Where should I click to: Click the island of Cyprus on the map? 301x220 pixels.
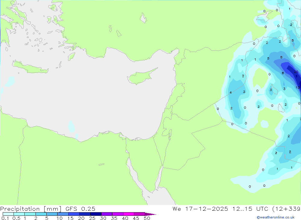pos(141,77)
